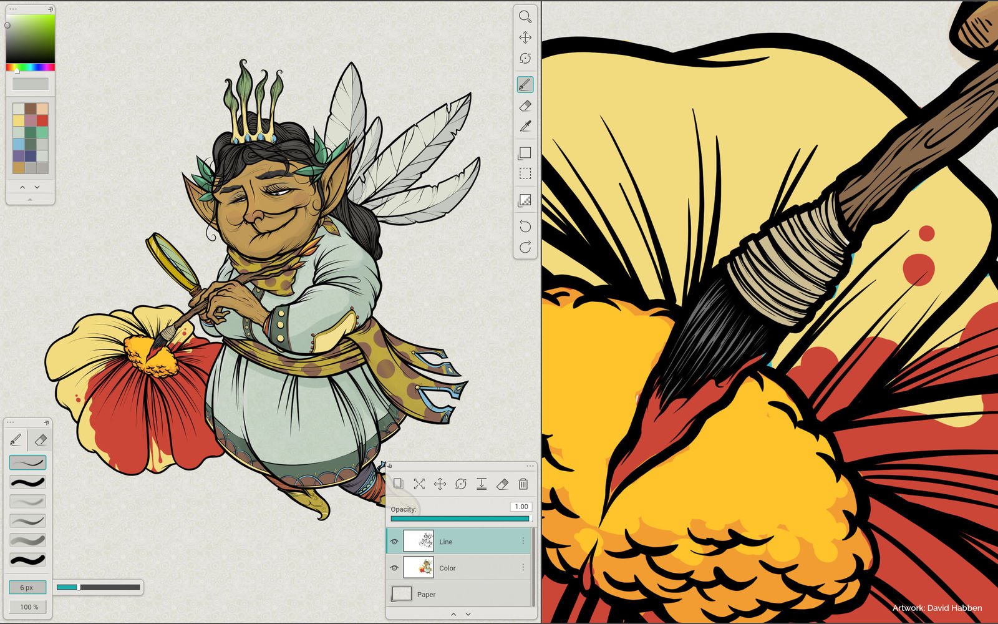The height and width of the screenshot is (624, 998).
Task: Click the layer Opacity slider bar
Action: 460,519
